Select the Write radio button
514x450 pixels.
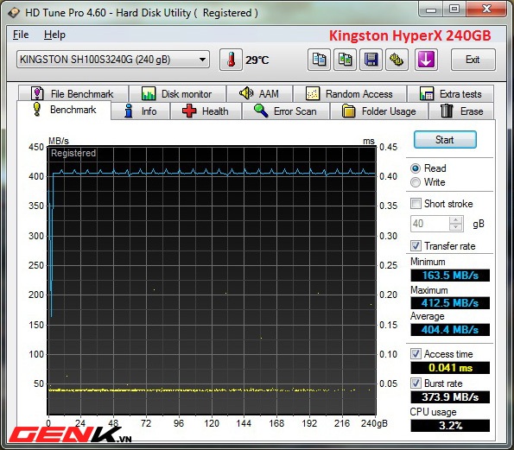416,182
